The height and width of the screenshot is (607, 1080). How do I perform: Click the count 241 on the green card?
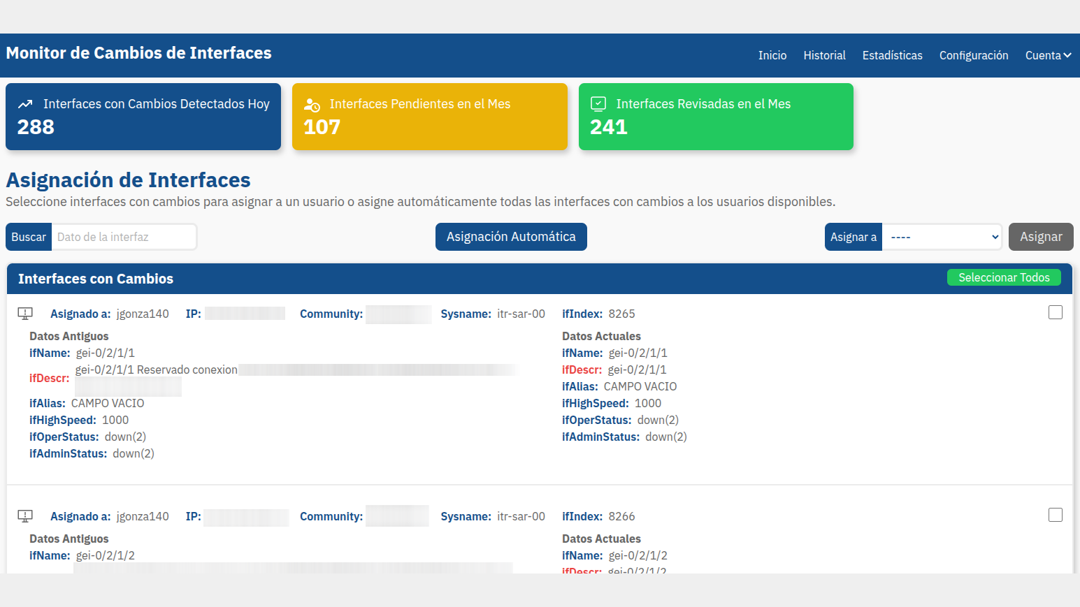click(608, 127)
